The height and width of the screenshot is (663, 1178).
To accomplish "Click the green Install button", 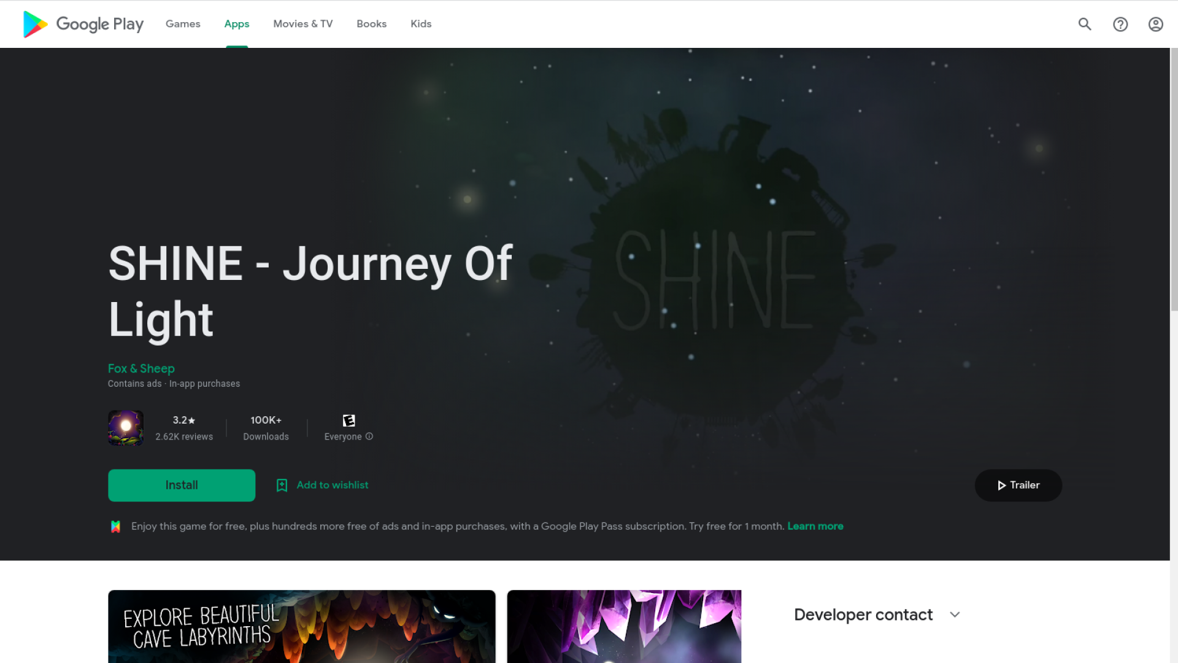I will click(x=182, y=485).
